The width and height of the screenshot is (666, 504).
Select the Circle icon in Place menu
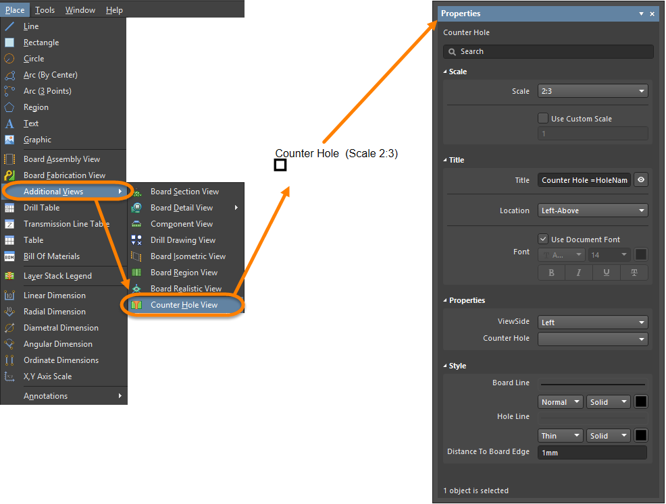(x=9, y=59)
